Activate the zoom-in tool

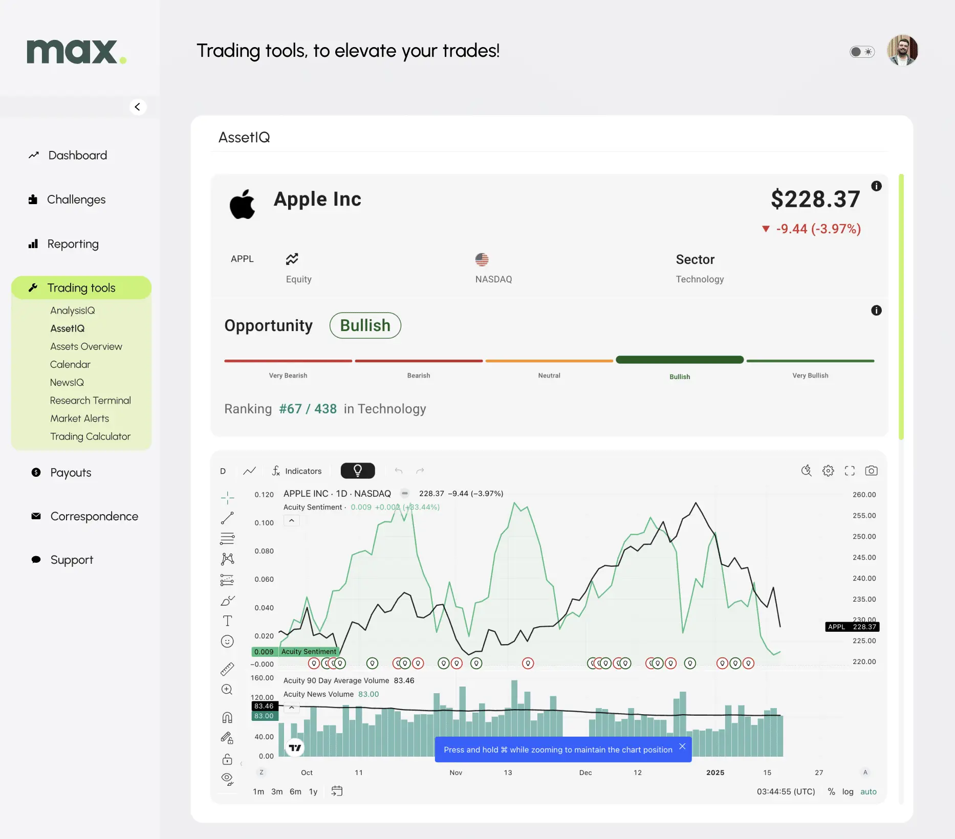[227, 690]
